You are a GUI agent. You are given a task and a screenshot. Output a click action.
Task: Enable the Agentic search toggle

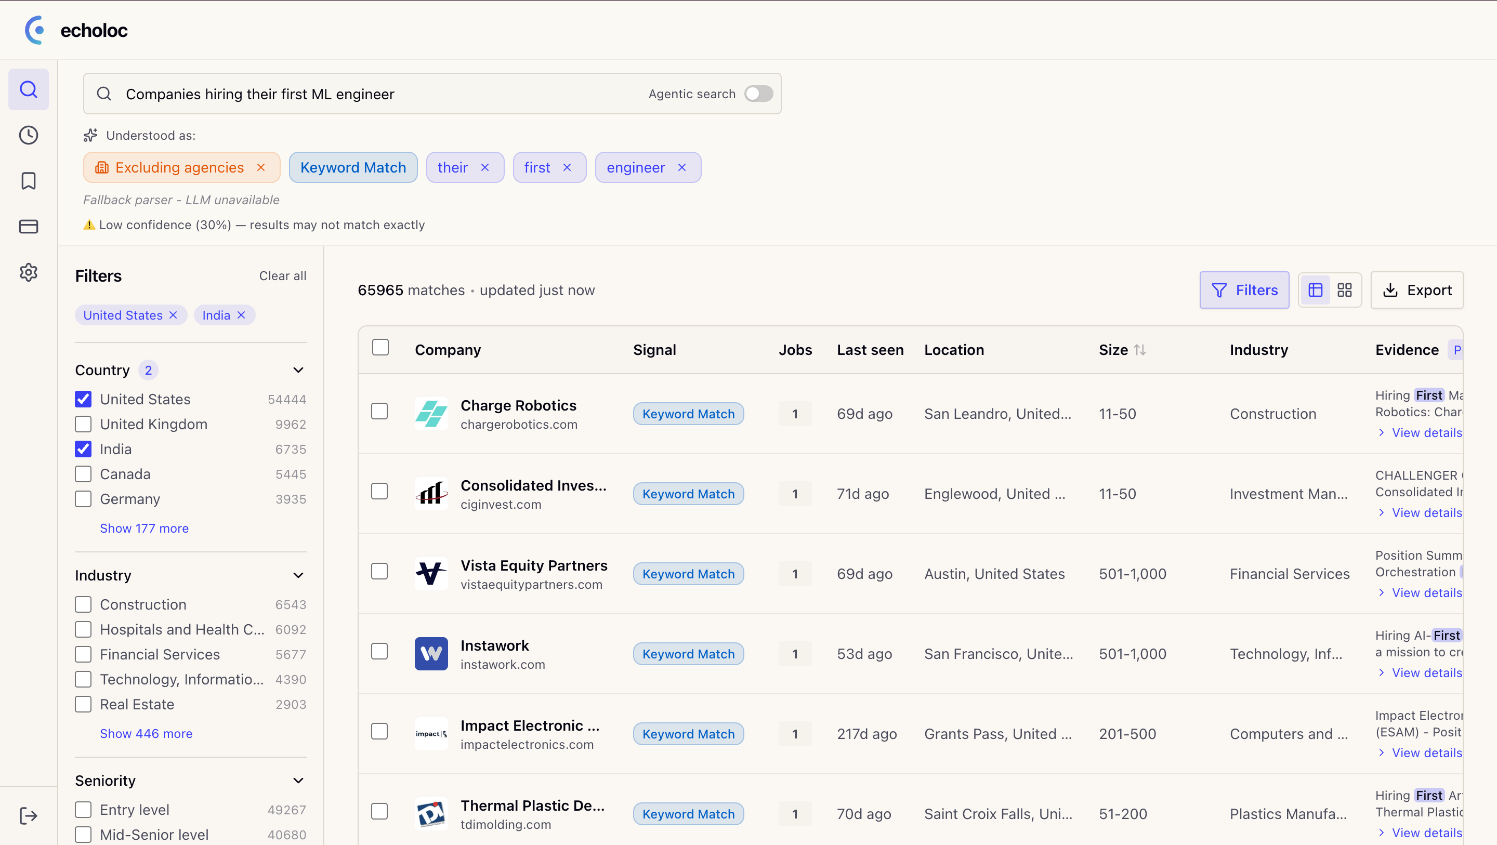pyautogui.click(x=758, y=94)
